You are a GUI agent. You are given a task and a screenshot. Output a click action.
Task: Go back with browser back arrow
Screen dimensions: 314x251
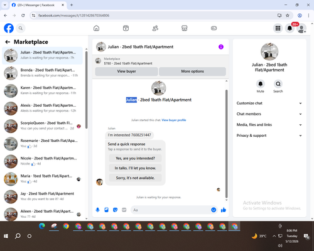6,16
